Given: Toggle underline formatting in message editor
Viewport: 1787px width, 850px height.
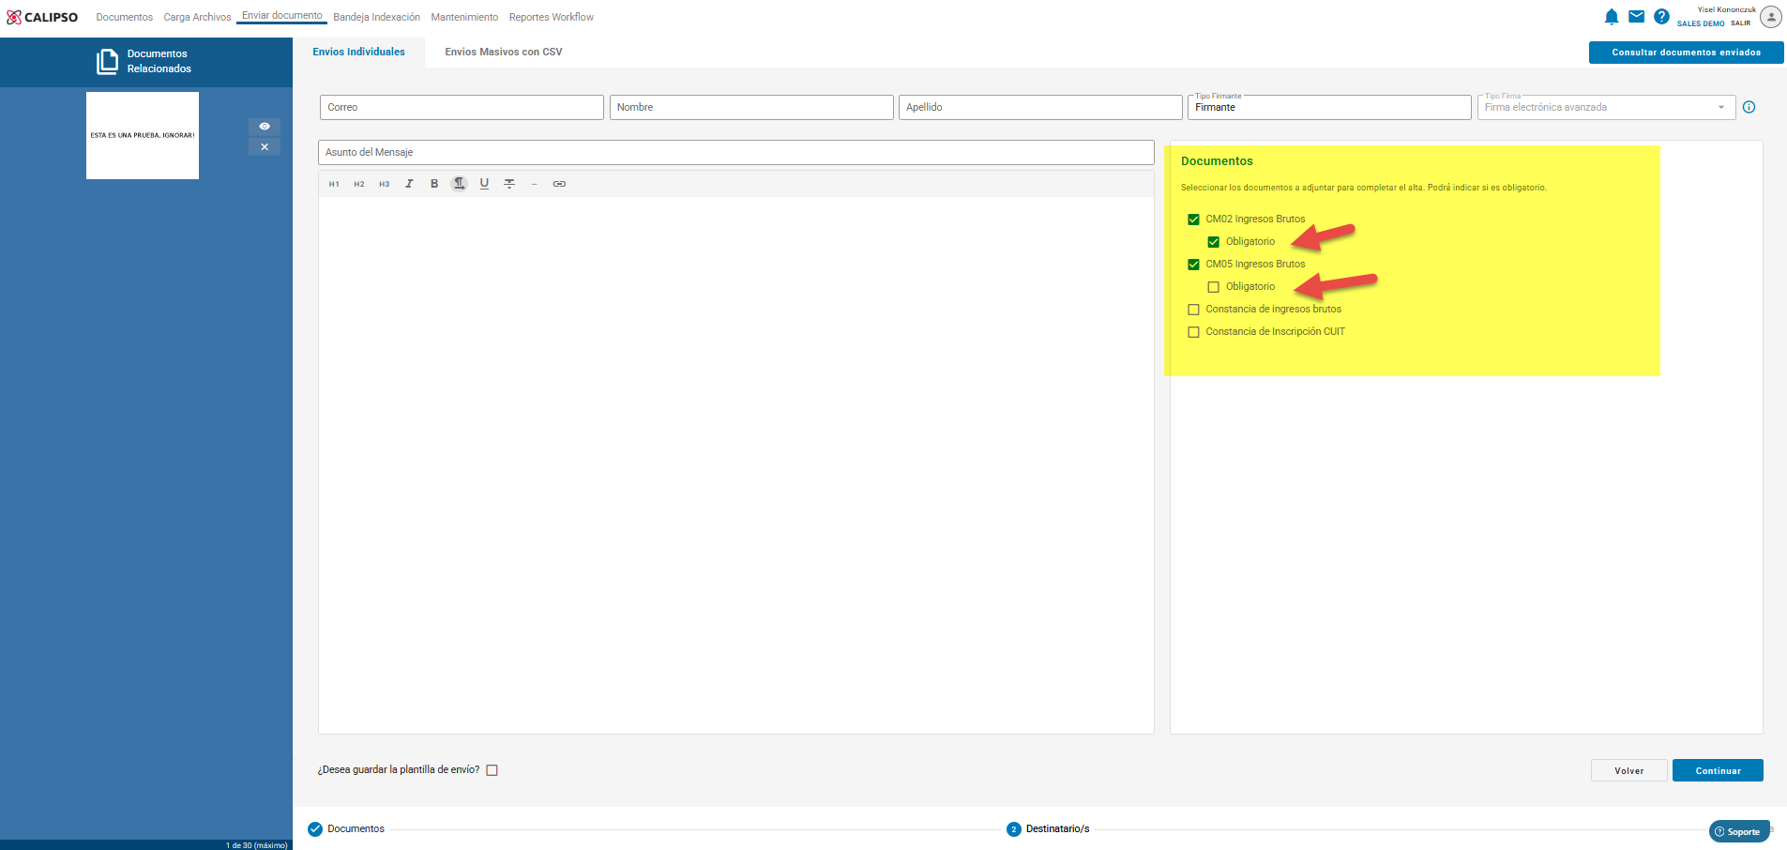Looking at the screenshot, I should (x=484, y=184).
